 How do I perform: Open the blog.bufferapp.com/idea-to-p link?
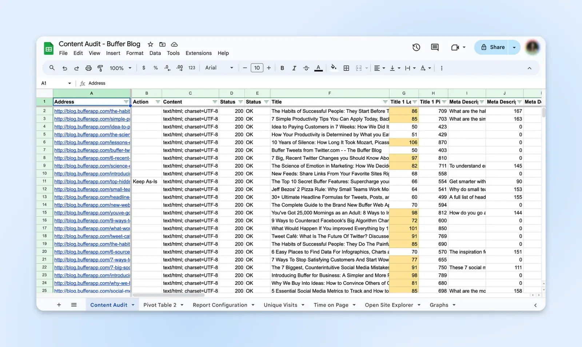click(92, 127)
